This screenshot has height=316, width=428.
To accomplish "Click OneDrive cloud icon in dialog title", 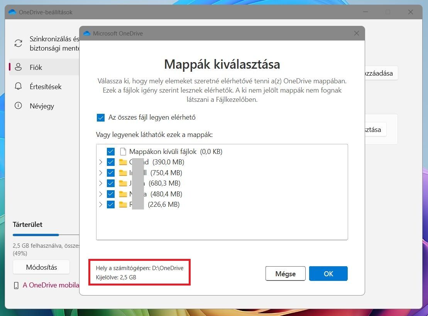I will [x=87, y=33].
